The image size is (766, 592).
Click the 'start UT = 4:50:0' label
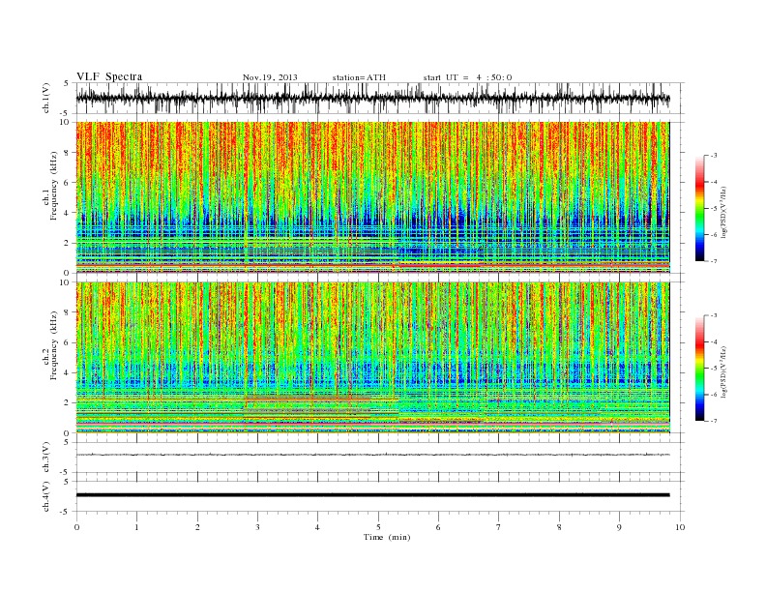tap(467, 77)
